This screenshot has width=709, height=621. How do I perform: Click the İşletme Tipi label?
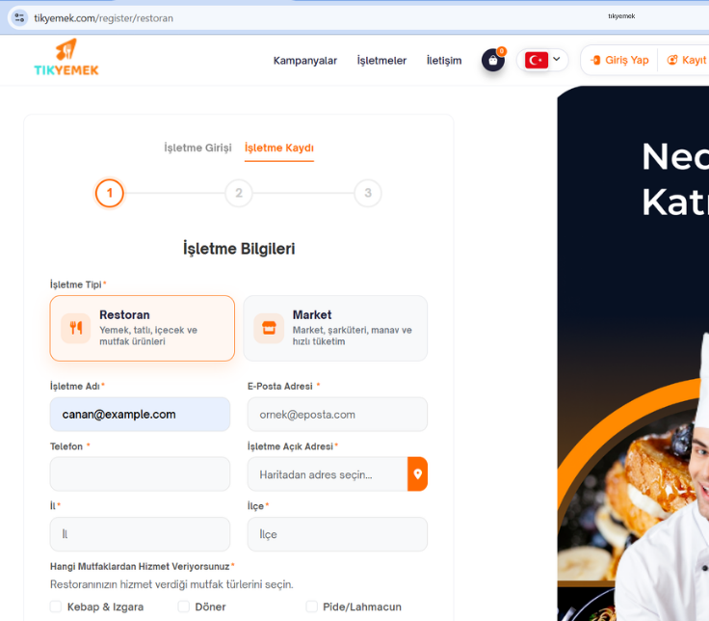tap(75, 284)
